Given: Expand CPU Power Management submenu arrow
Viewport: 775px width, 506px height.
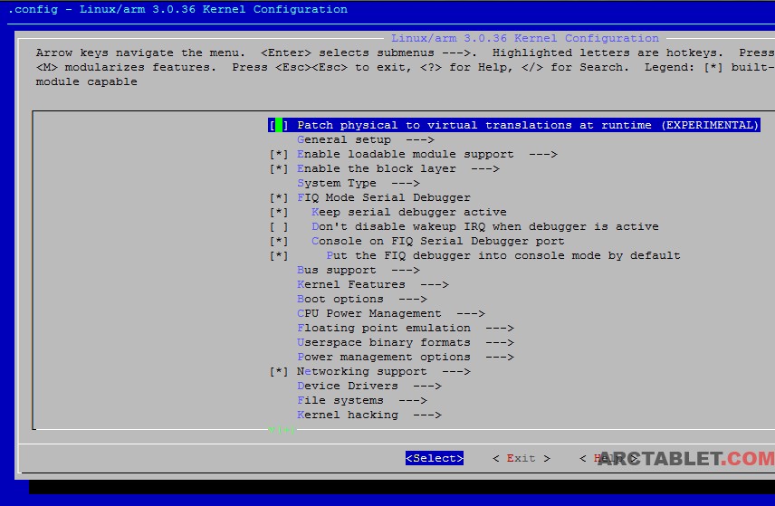Looking at the screenshot, I should pyautogui.click(x=471, y=314).
